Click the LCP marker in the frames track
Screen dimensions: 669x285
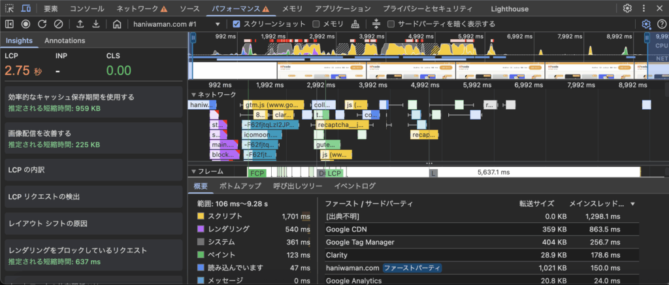[x=334, y=173]
